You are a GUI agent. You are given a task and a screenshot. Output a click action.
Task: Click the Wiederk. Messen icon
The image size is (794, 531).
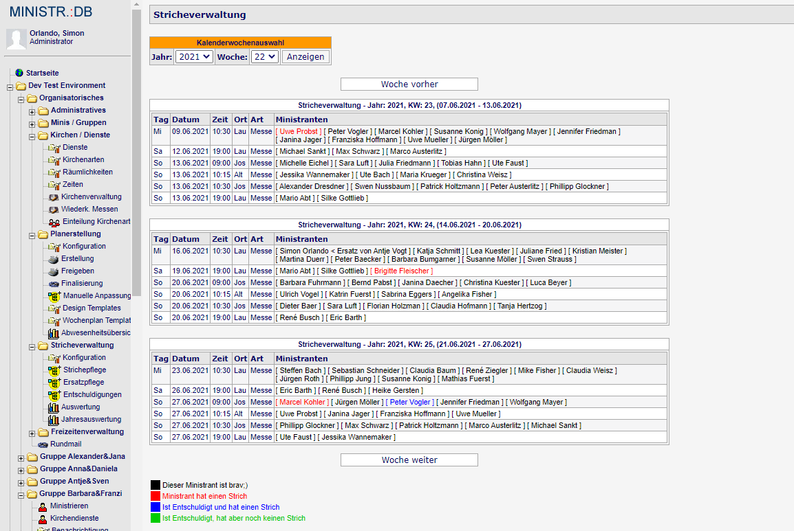(x=53, y=210)
